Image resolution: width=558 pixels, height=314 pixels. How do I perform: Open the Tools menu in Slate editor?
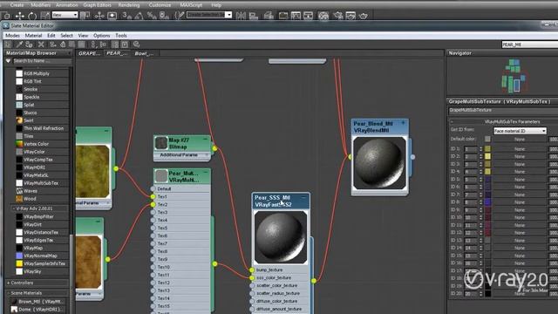click(121, 36)
